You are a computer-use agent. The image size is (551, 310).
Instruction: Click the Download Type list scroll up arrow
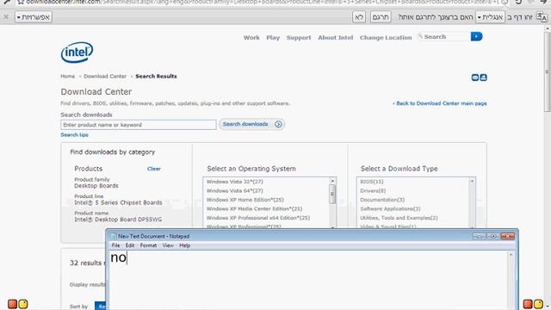472,181
